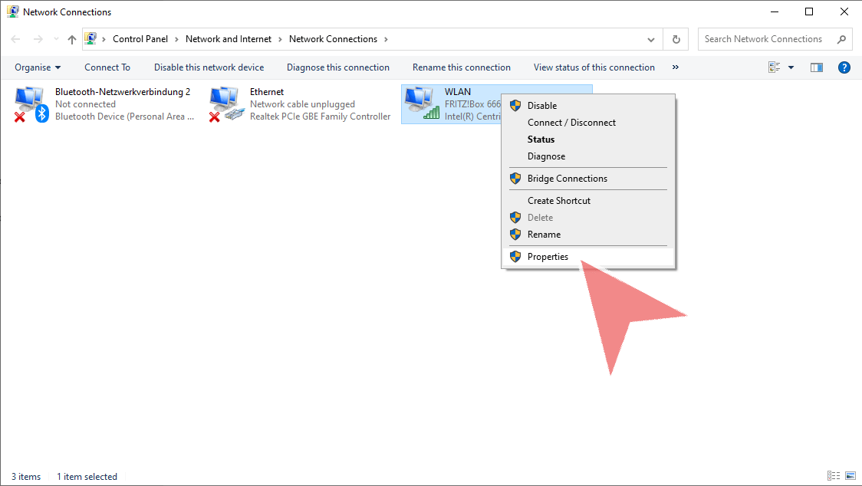This screenshot has height=486, width=862.
Task: Click the Up one level arrow icon
Action: tap(72, 39)
